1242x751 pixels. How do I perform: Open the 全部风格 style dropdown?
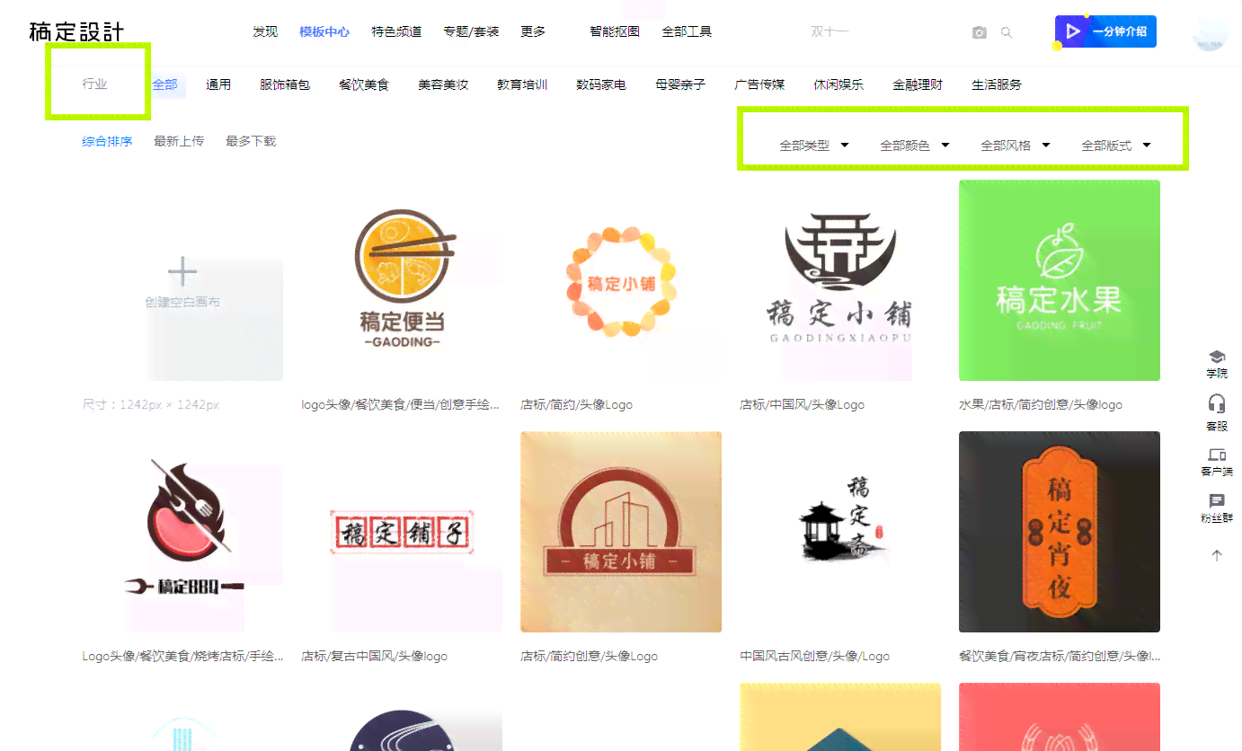(x=1016, y=146)
